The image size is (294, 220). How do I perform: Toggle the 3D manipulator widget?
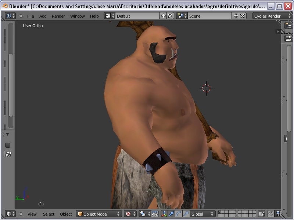click(164, 214)
